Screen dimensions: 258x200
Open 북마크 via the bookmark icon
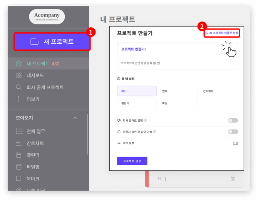click(x=18, y=179)
